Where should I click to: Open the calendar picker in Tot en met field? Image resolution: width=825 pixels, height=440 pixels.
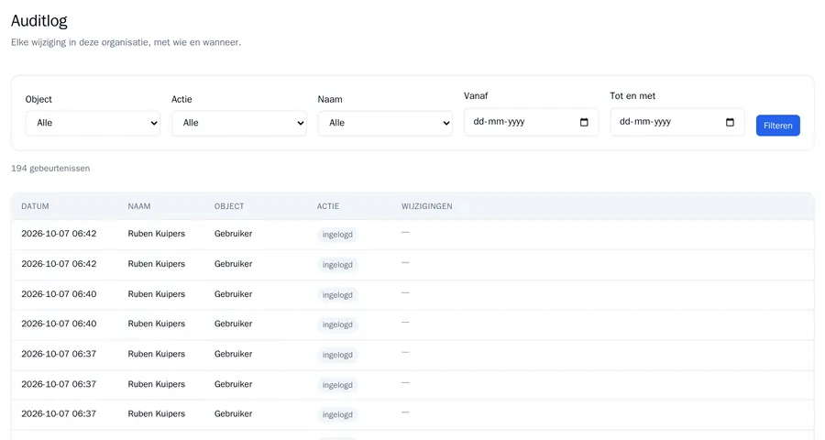(730, 122)
